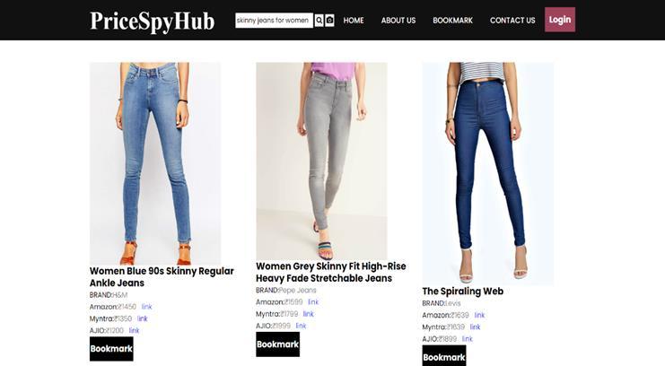This screenshot has height=366, width=665.
Task: Open the Myntra link for Pepe Jeans
Action: 308,314
